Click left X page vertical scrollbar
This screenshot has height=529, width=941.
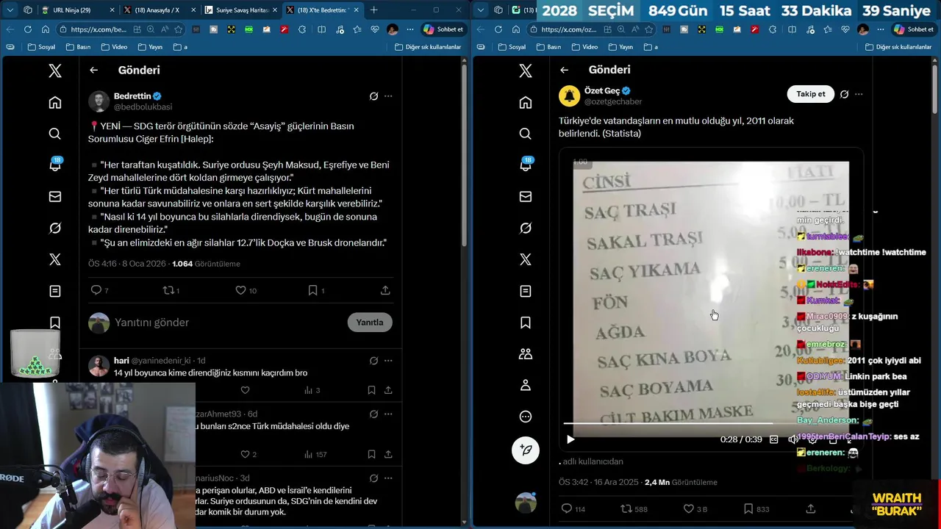pyautogui.click(x=465, y=154)
